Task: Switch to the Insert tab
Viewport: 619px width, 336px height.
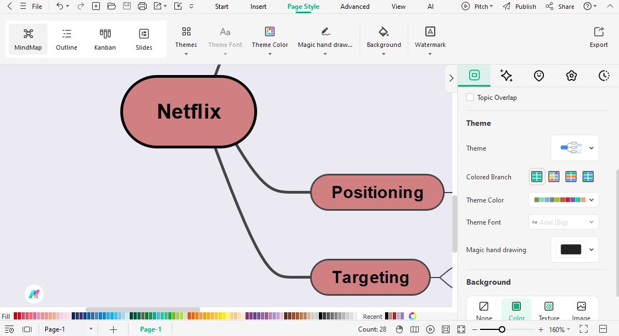Action: [258, 6]
